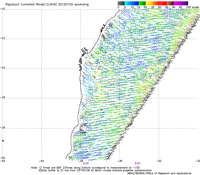Image resolution: width=200 pixels, height=175 pixels.
Task: Click the '-12' latitude axis label
Action: pos(2,38)
